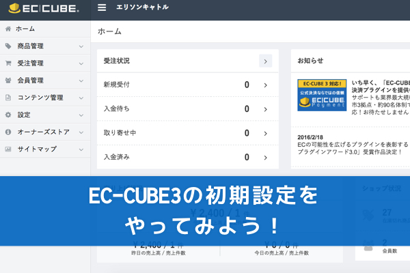
Task: Click the 新規受付 row arrow
Action: pos(265,85)
